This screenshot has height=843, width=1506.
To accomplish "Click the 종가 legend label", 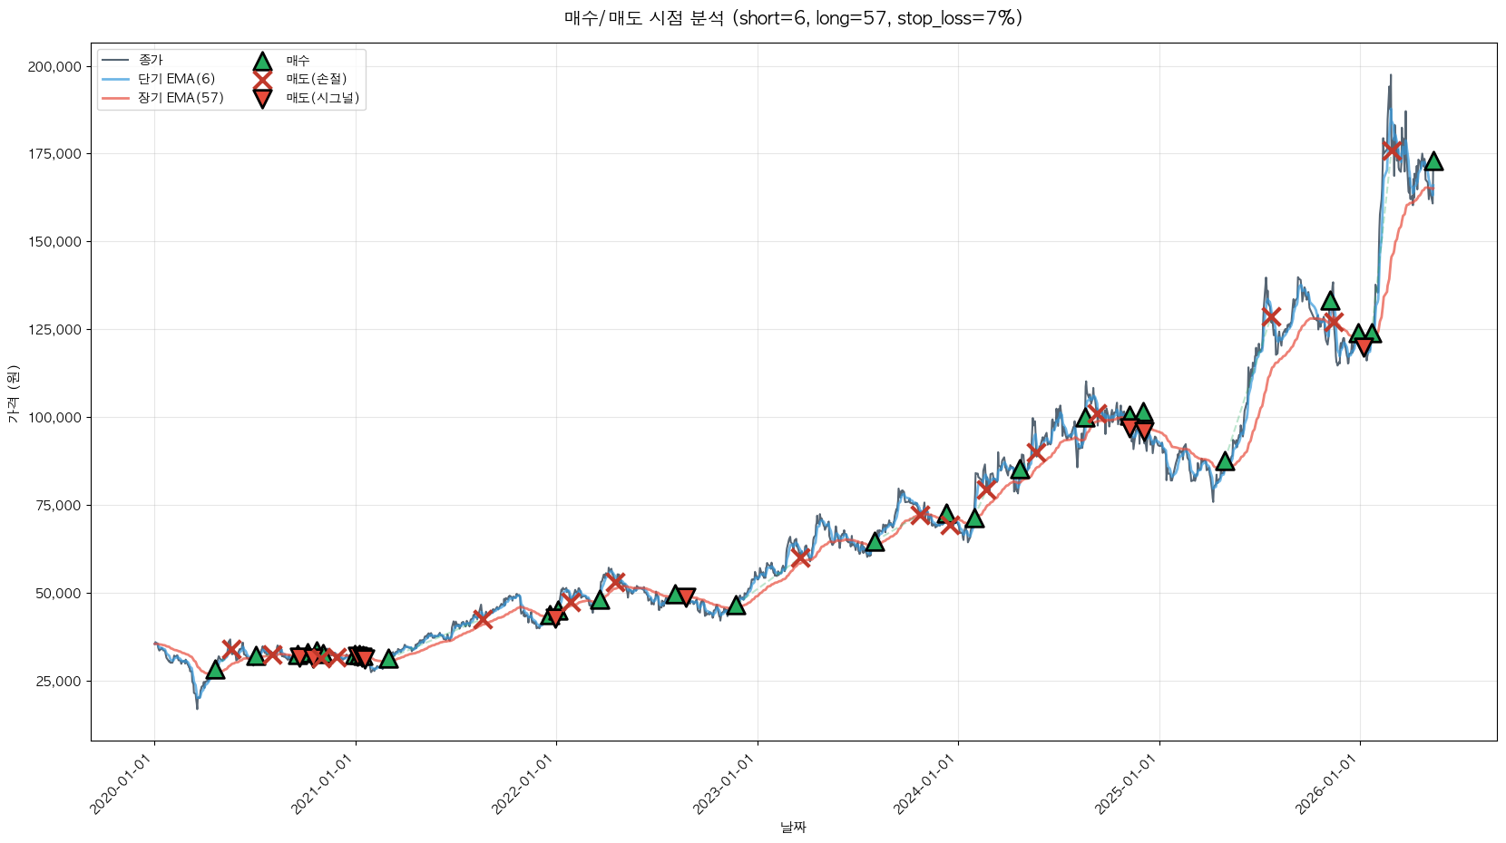I will 151,61.
